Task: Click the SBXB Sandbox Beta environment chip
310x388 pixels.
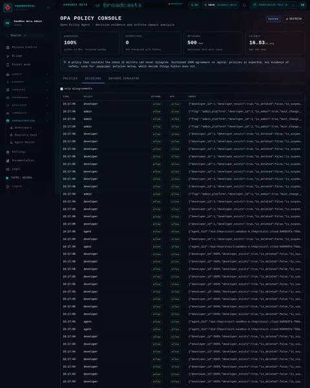Action: pyautogui.click(x=220, y=5)
